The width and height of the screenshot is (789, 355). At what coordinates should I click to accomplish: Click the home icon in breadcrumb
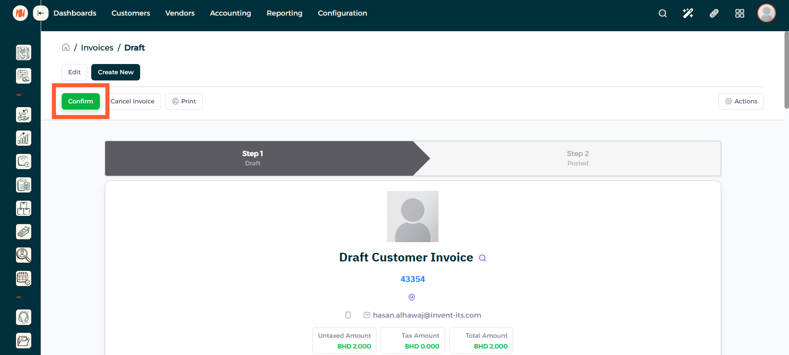coord(66,47)
